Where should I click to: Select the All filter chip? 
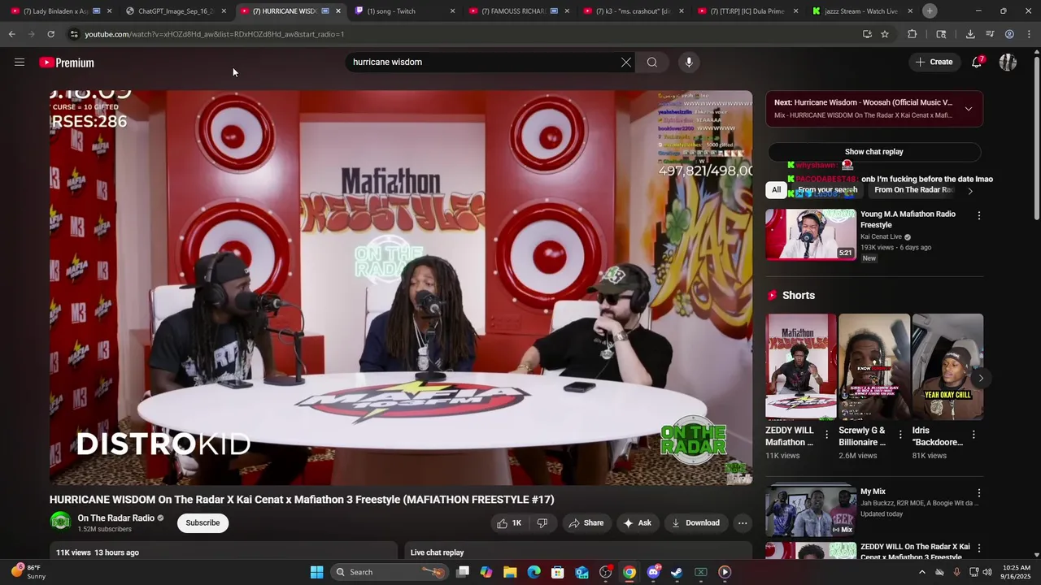tap(777, 190)
